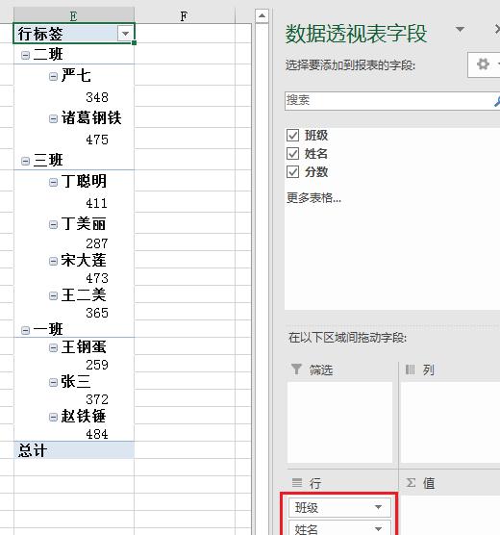The height and width of the screenshot is (535, 500).
Task: Select the value 411 cell
Action: coord(74,202)
